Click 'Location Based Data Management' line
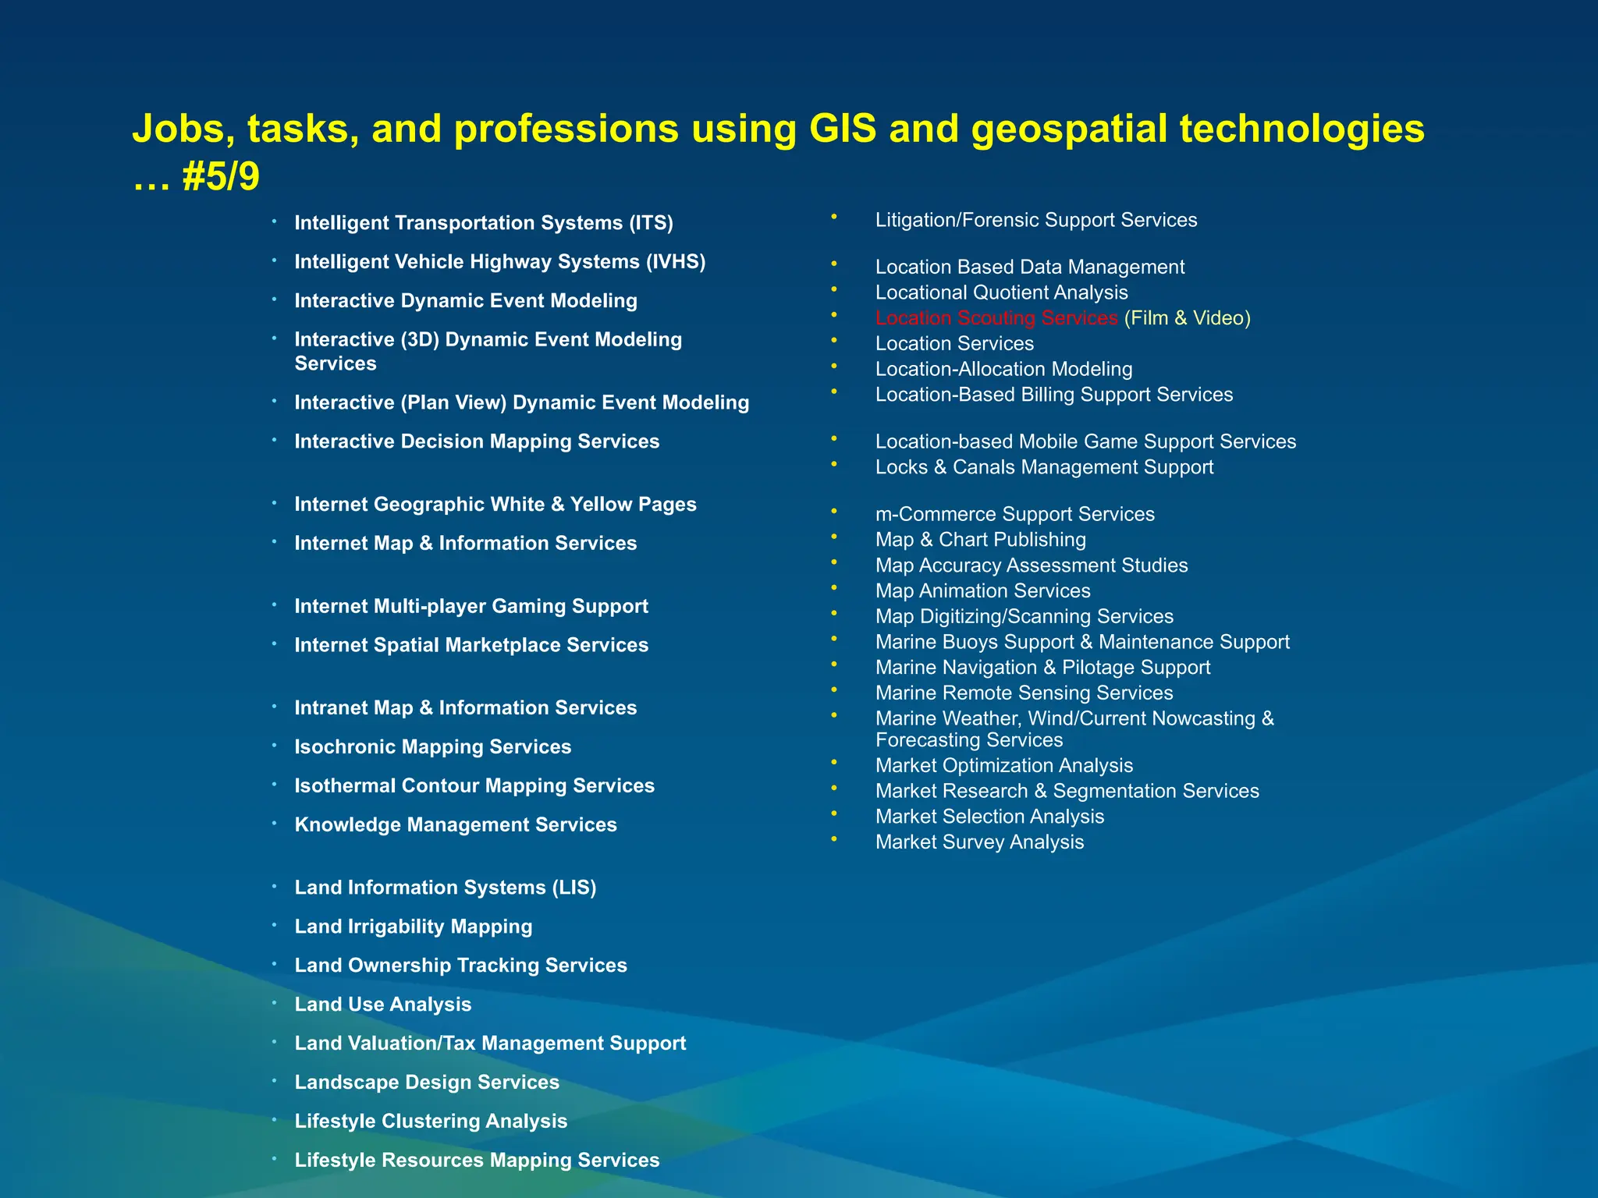1598x1198 pixels. 1030,268
